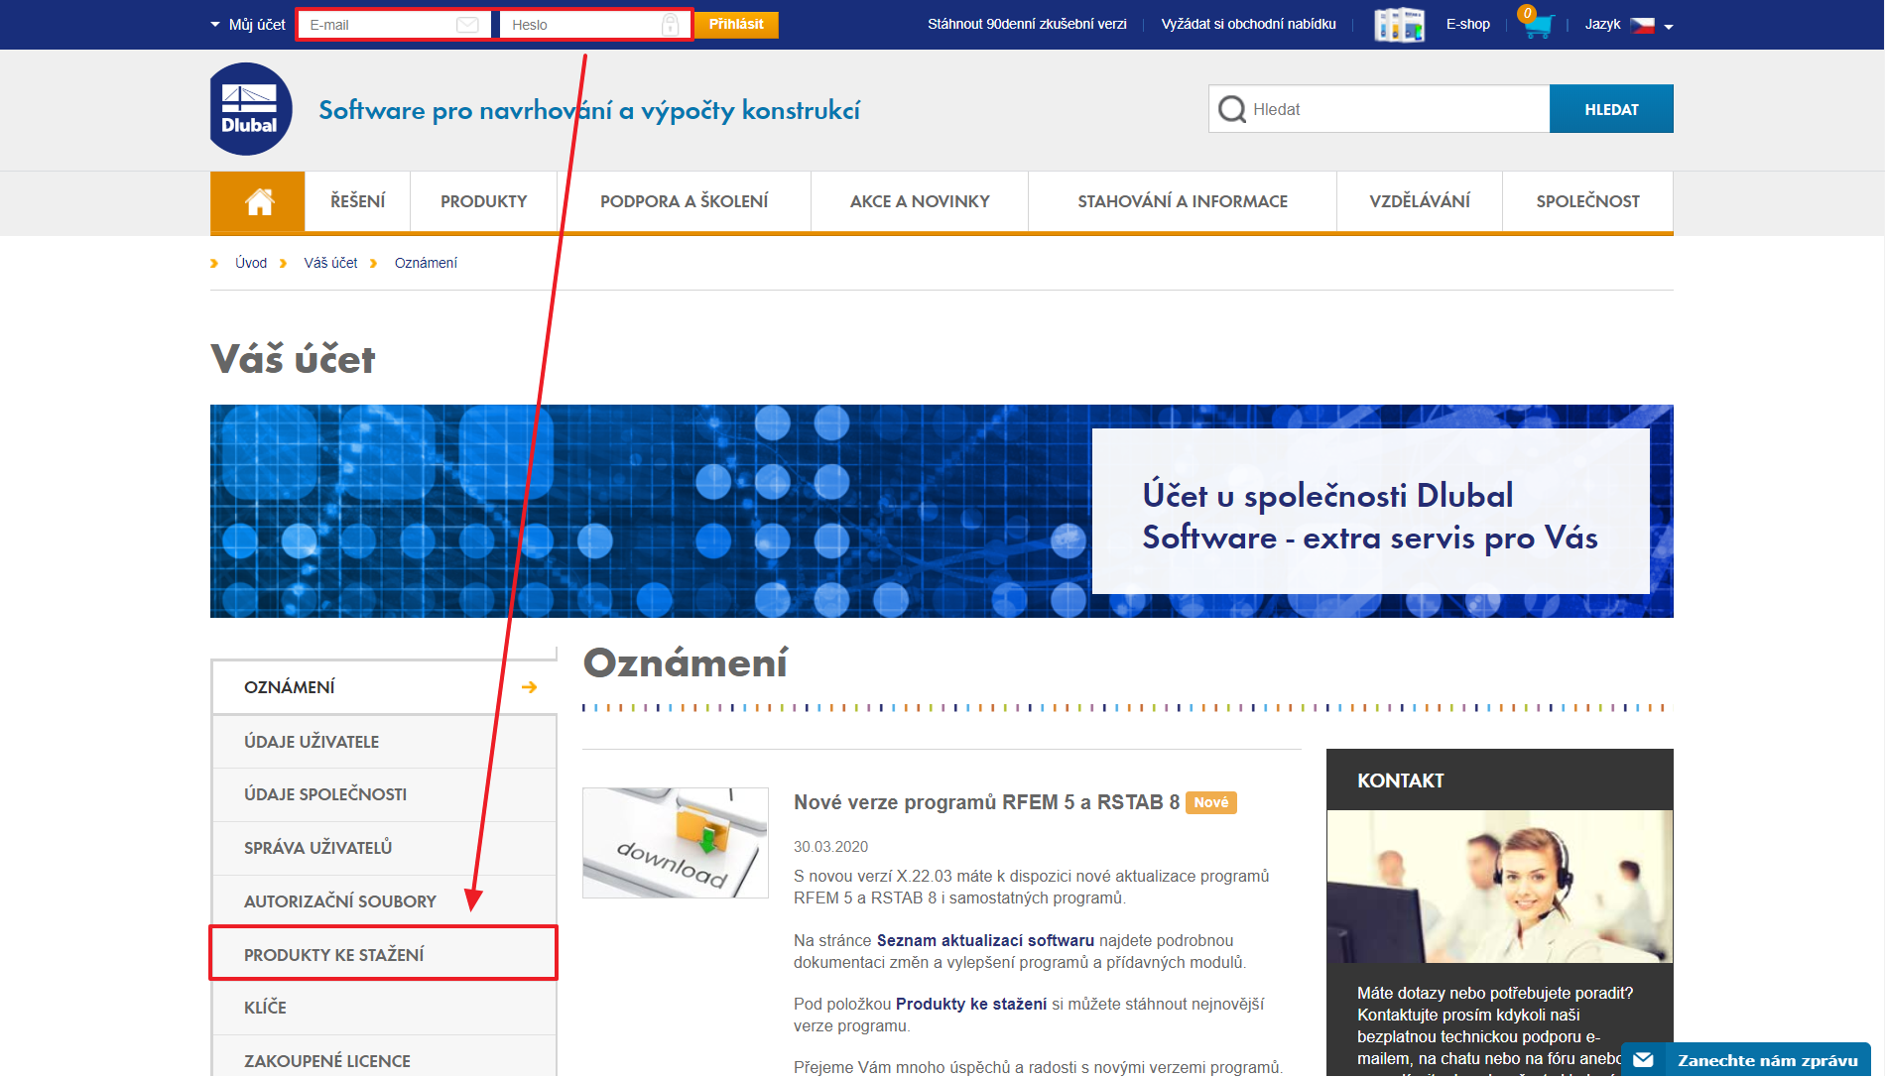Viewport: 1885px width, 1078px height.
Task: Click the E-mail input field
Action: pos(395,25)
